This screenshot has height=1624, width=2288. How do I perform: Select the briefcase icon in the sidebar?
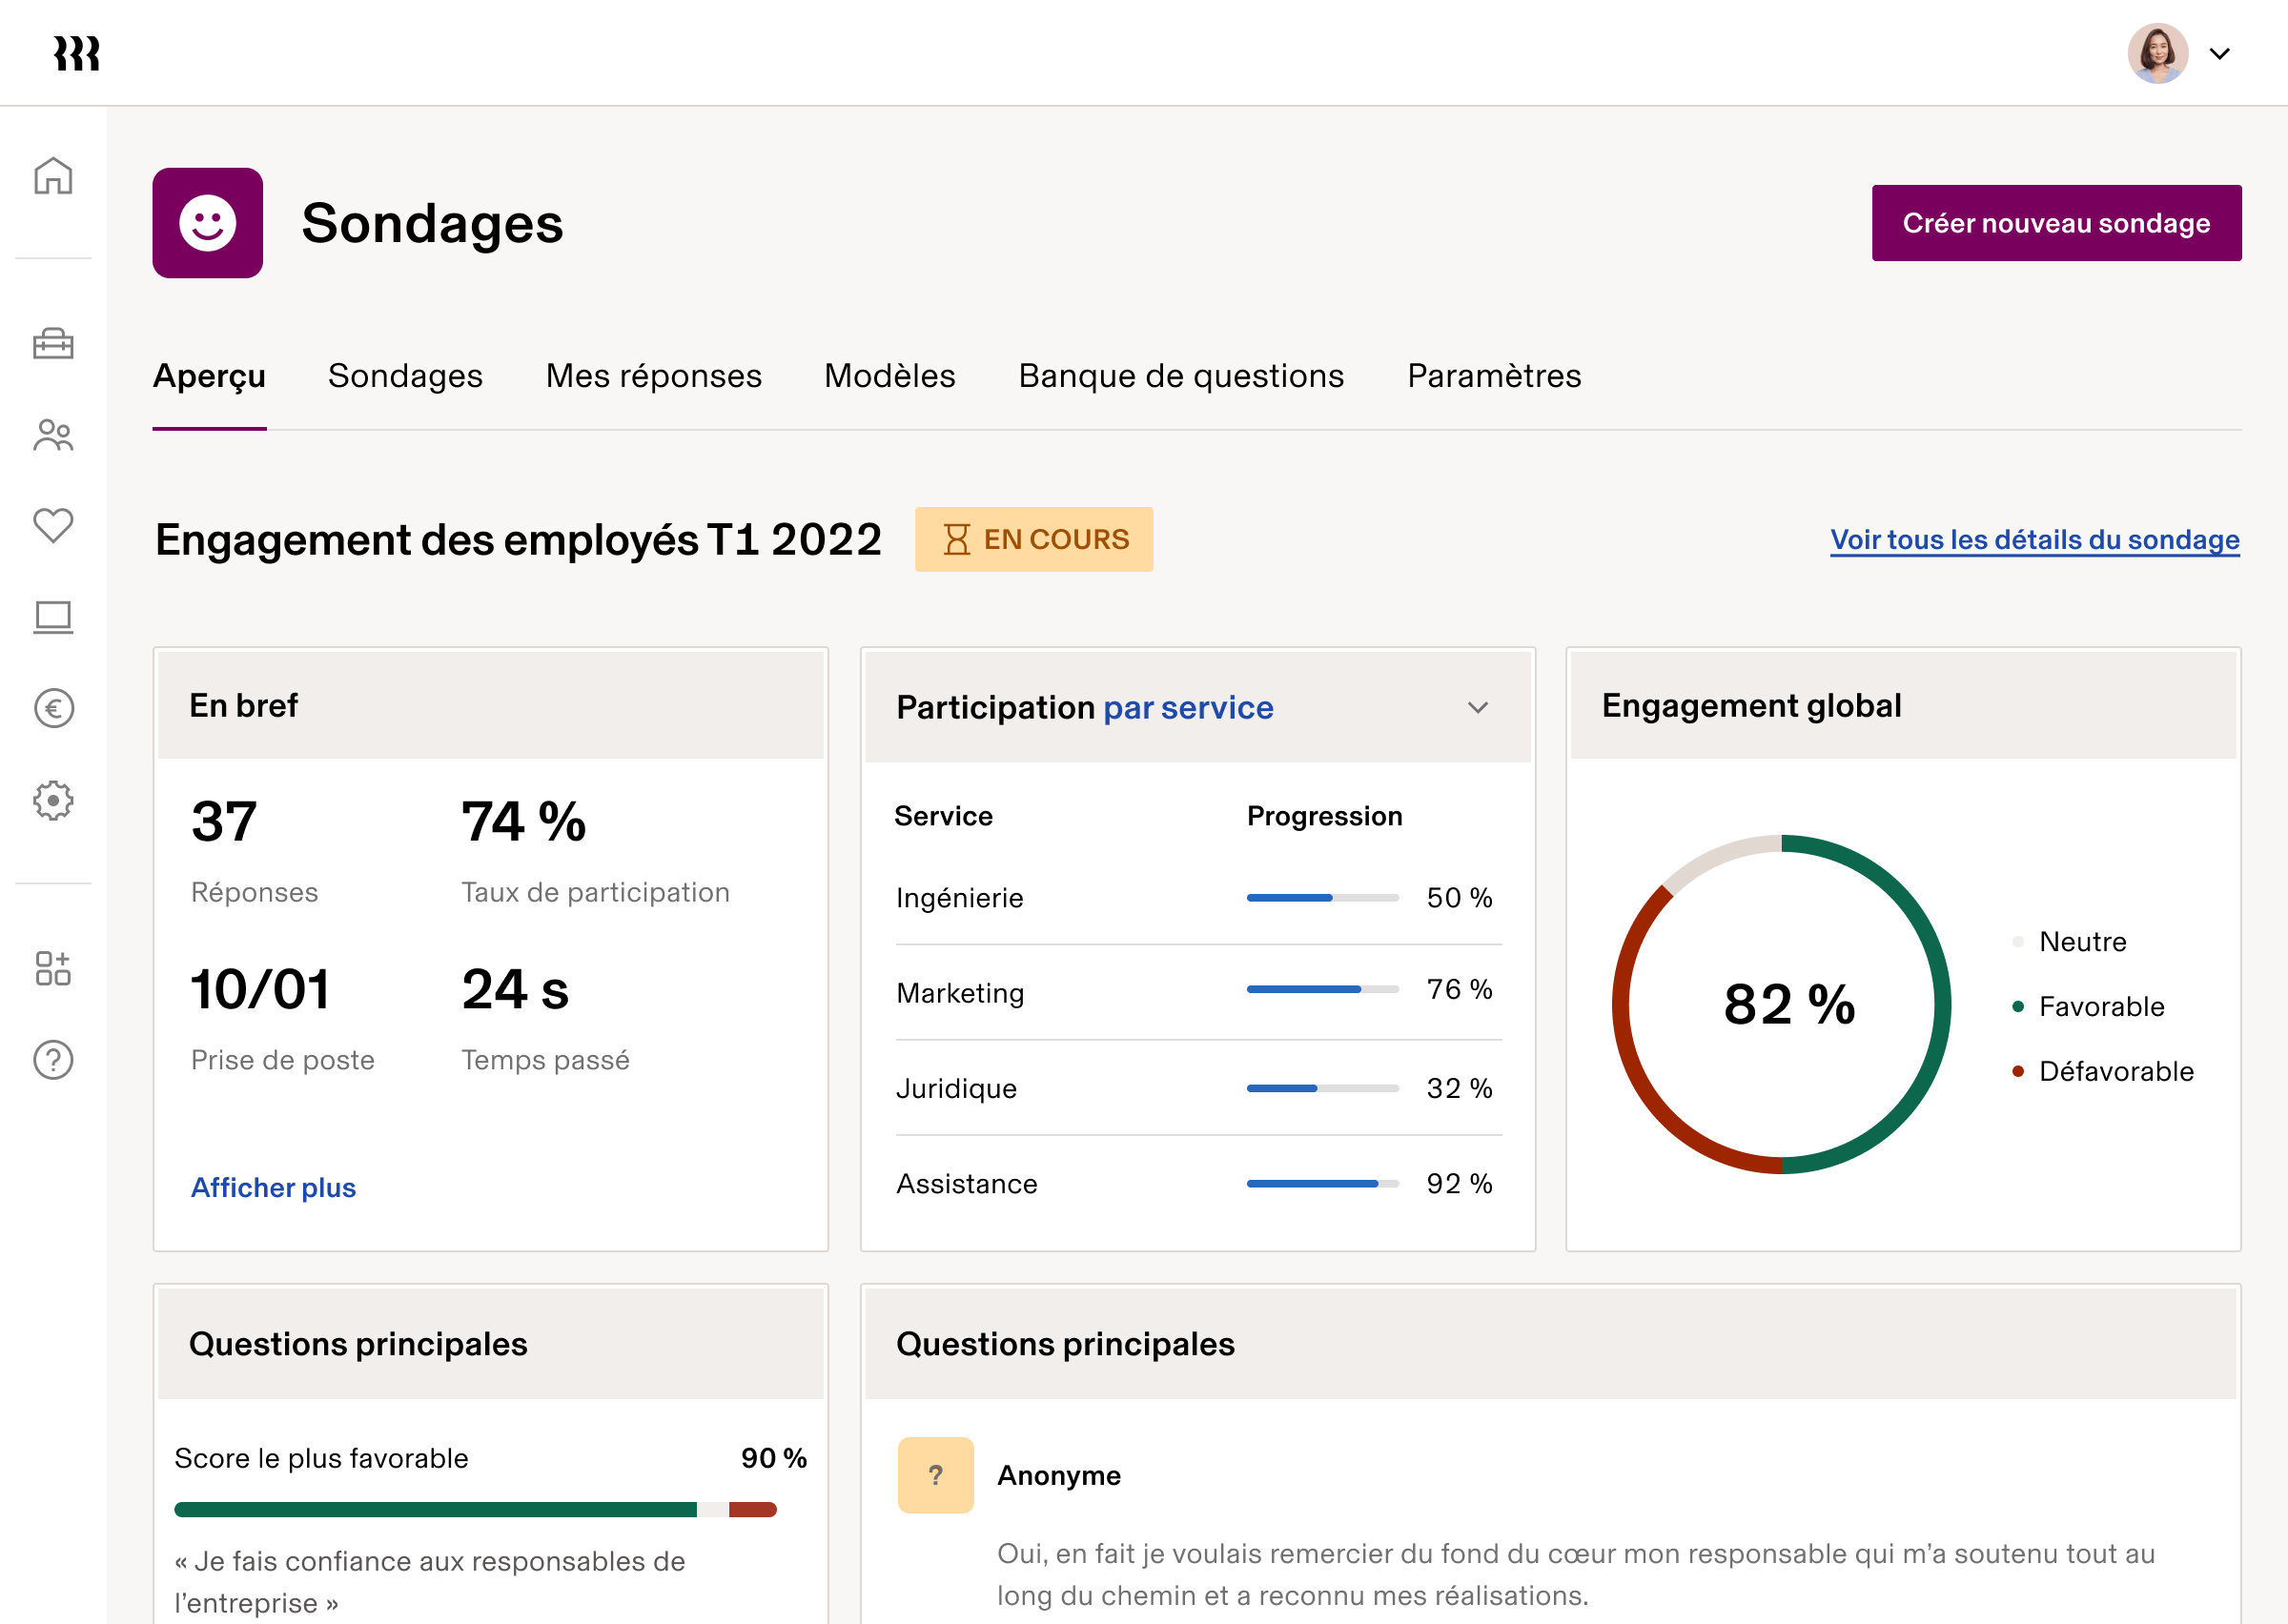pos(53,344)
